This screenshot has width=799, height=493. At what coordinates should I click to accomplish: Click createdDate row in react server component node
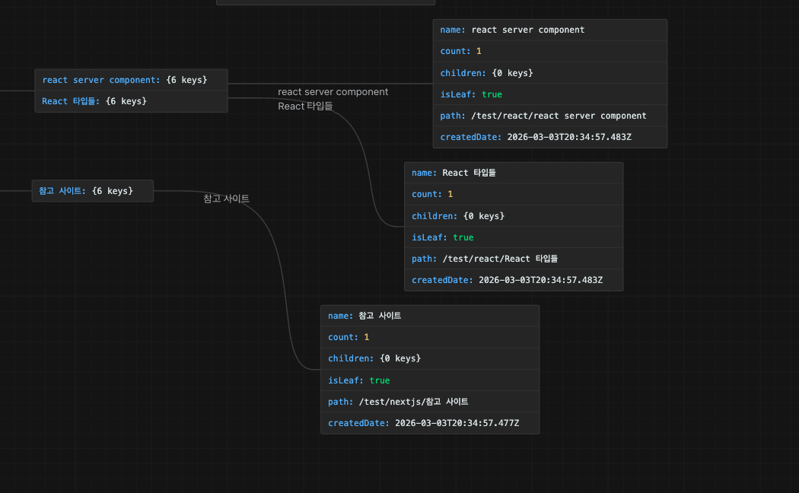549,137
